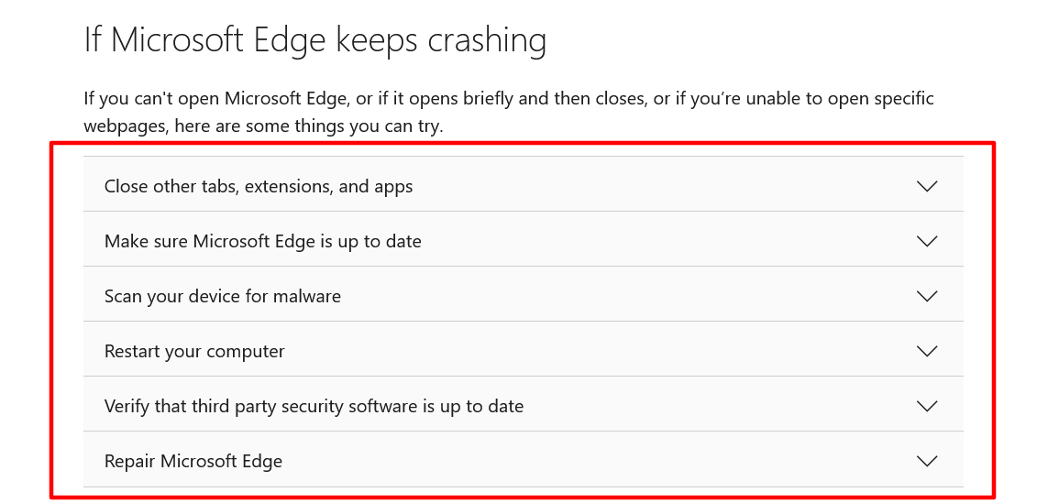
Task: Click the down arrow for Repair Microsoft Edge
Action: tap(927, 461)
